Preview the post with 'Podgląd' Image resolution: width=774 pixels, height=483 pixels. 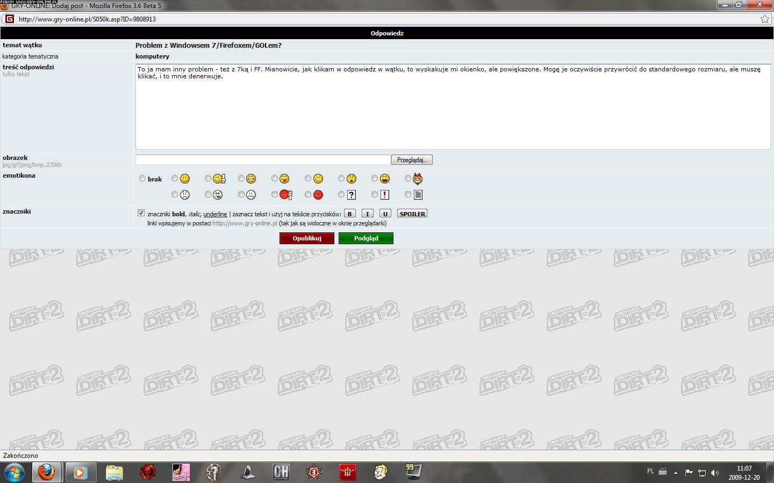[366, 238]
